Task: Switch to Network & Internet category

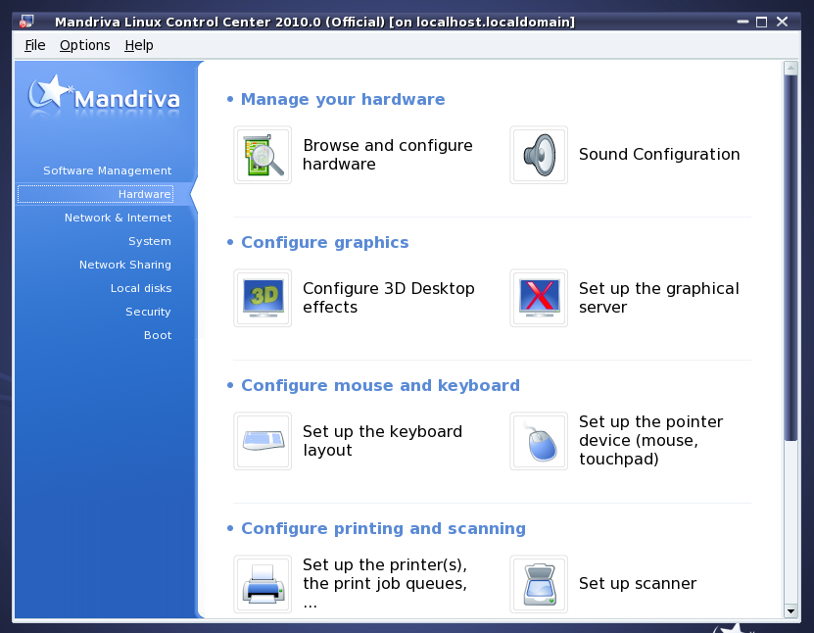Action: point(118,218)
